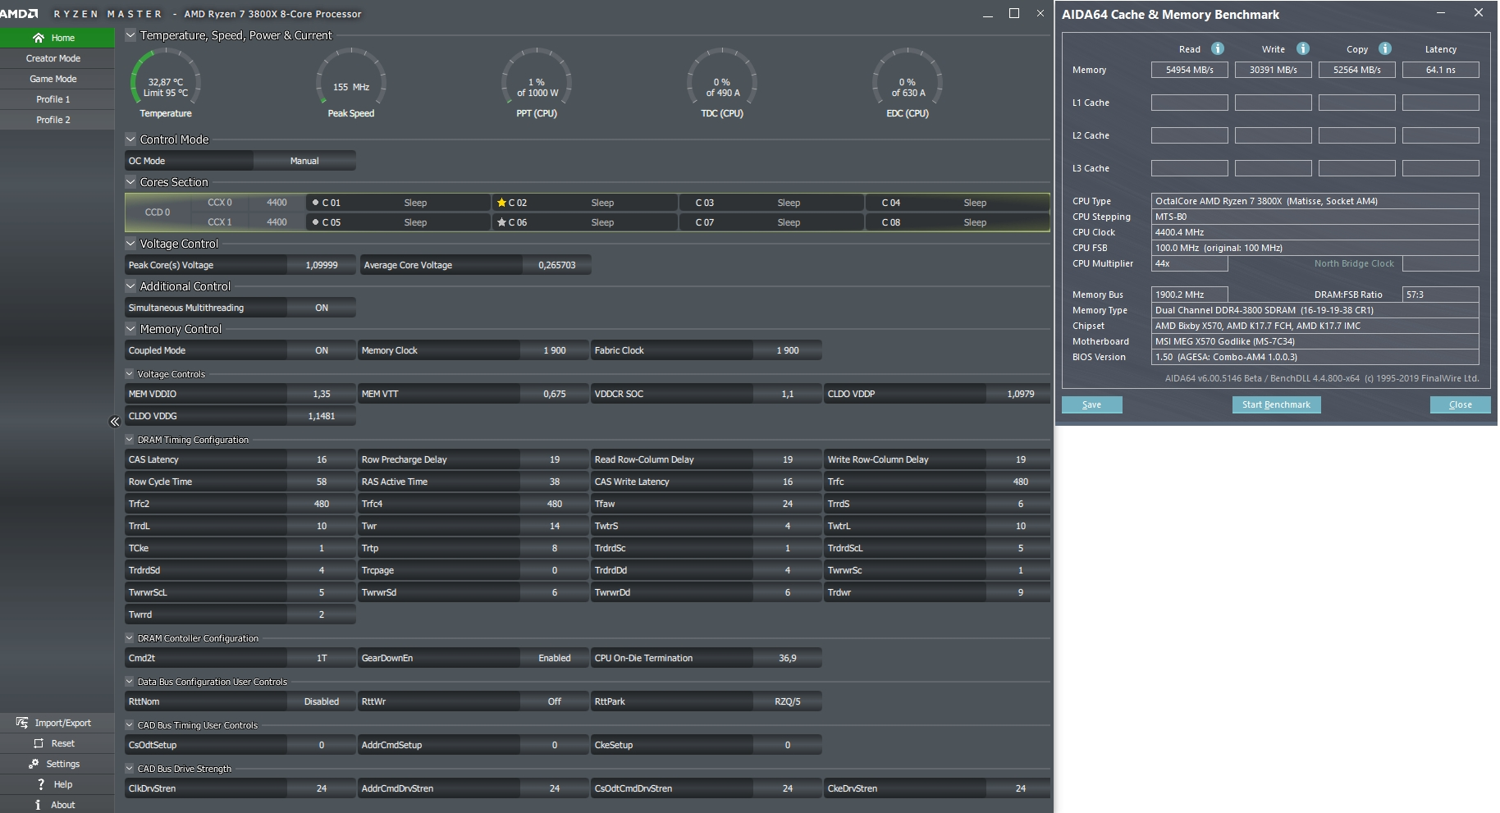Viewport: 1500px width, 813px height.
Task: Click the Memory Clock 1 900 value
Action: tap(555, 350)
